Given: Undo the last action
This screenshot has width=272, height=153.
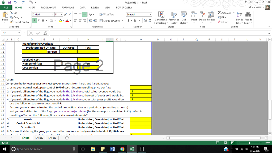Looking at the screenshot, I should 15,2.
